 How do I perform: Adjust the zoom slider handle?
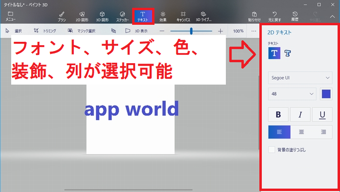[191, 31]
